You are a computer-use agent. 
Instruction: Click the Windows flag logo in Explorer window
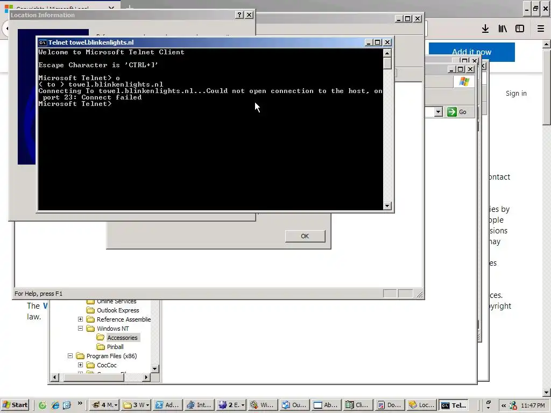click(x=464, y=82)
